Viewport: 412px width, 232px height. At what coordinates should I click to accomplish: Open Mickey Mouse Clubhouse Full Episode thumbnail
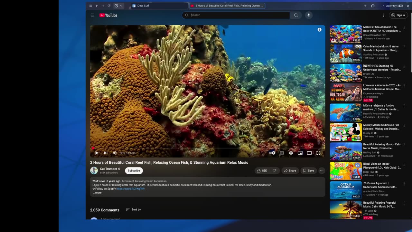click(x=346, y=132)
